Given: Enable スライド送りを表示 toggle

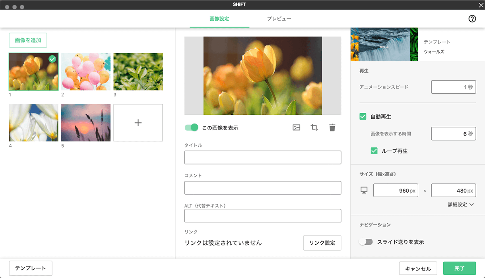Looking at the screenshot, I should coord(366,241).
